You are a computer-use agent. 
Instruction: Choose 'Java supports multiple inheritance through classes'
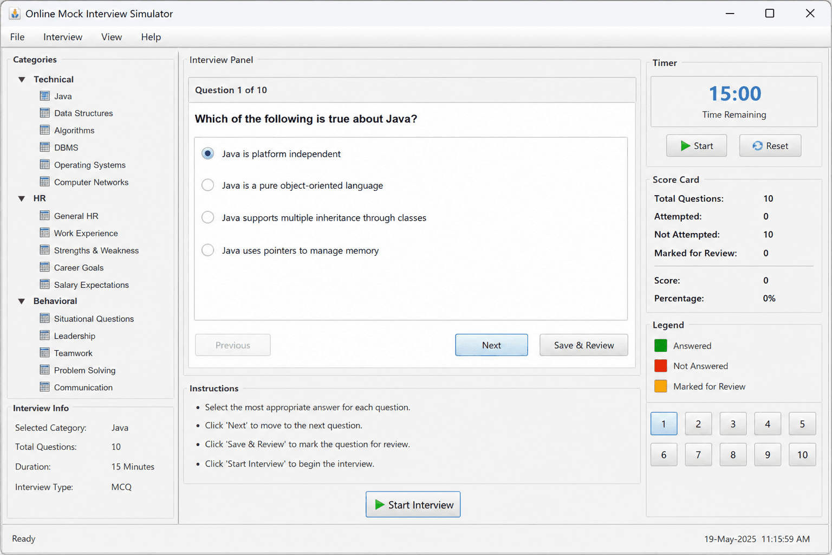click(207, 217)
